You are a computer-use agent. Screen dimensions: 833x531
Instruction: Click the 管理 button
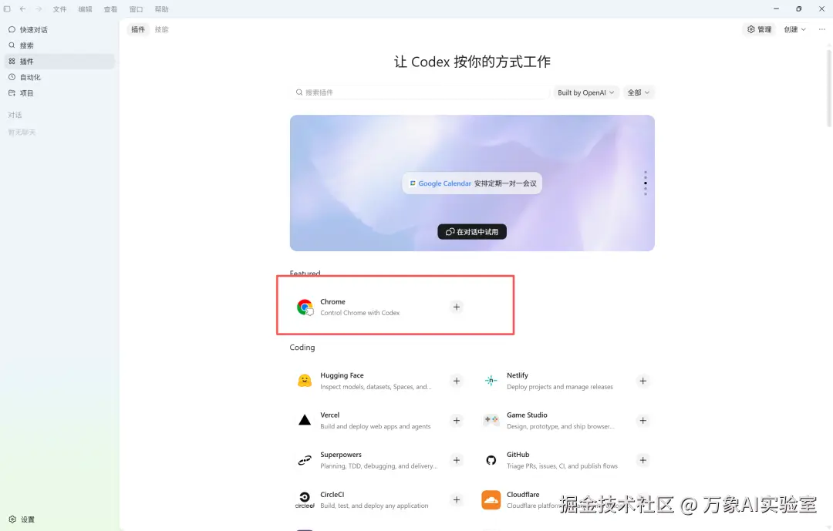[x=759, y=30]
